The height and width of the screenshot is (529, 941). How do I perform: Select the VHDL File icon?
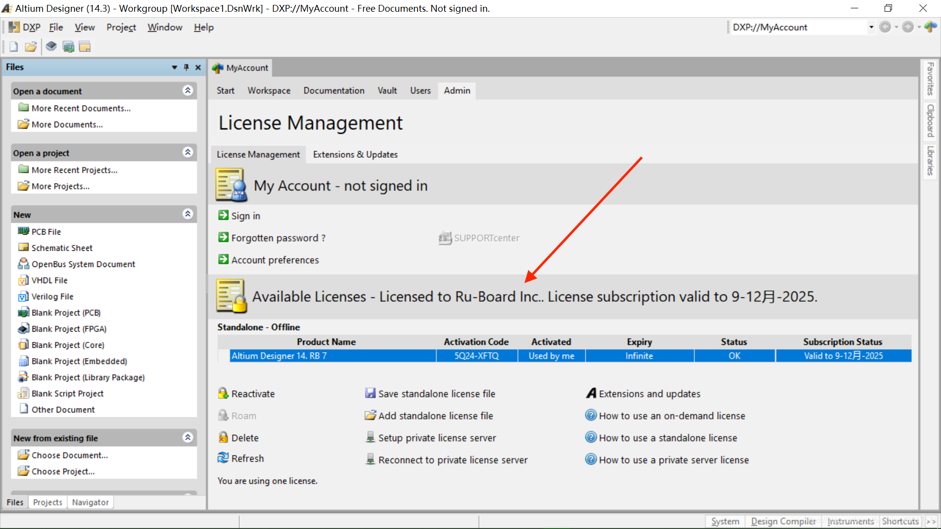(23, 280)
